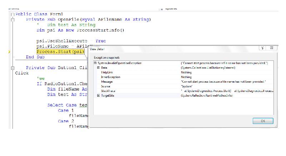The width and height of the screenshot is (286, 156).
Task: Expand the TargetSite property node
Action: (x=98, y=96)
